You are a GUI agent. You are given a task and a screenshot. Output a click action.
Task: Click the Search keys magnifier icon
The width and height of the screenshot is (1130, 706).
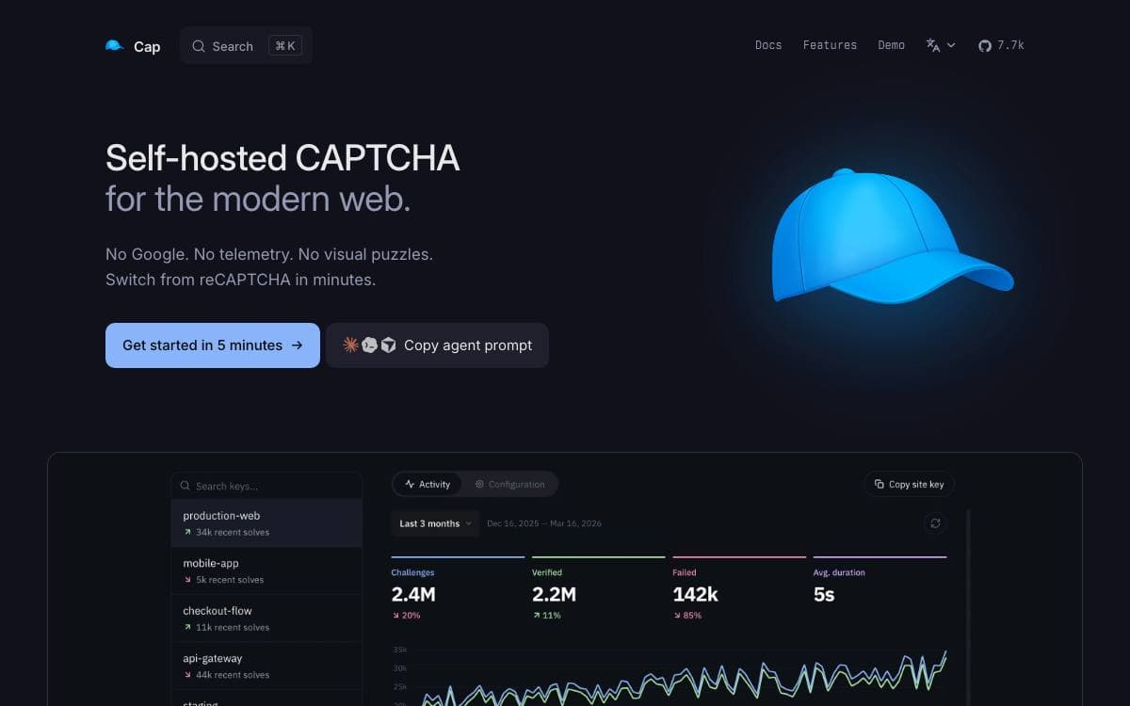coord(186,486)
